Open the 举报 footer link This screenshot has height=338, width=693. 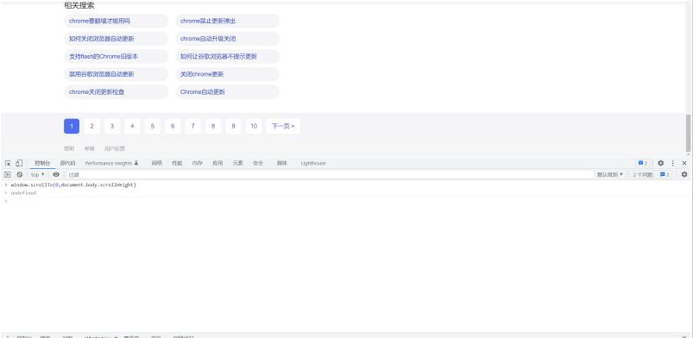(89, 148)
